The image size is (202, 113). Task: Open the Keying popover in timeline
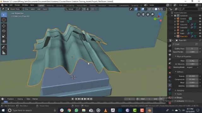pos(21,99)
